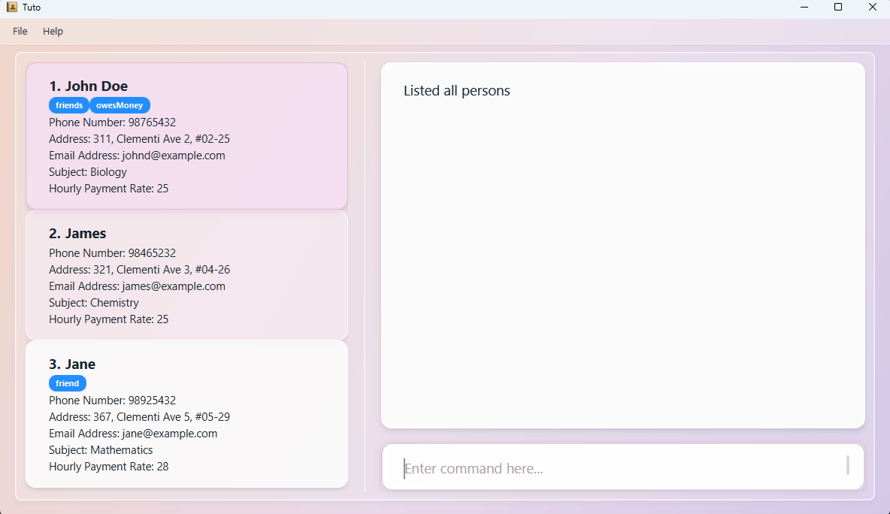The image size is (890, 514).
Task: Open the File menu
Action: coord(20,32)
